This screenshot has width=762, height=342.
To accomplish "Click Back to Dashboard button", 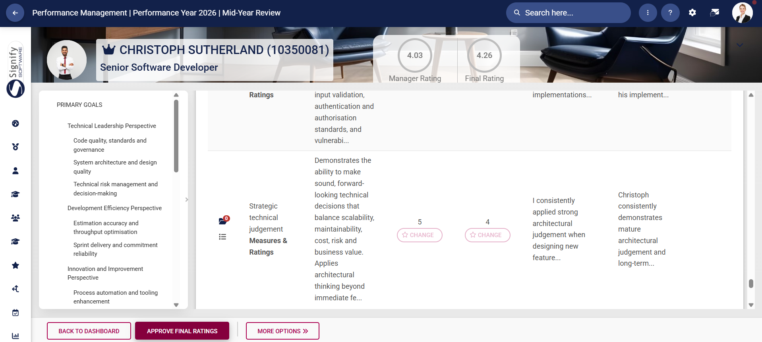I will [89, 331].
